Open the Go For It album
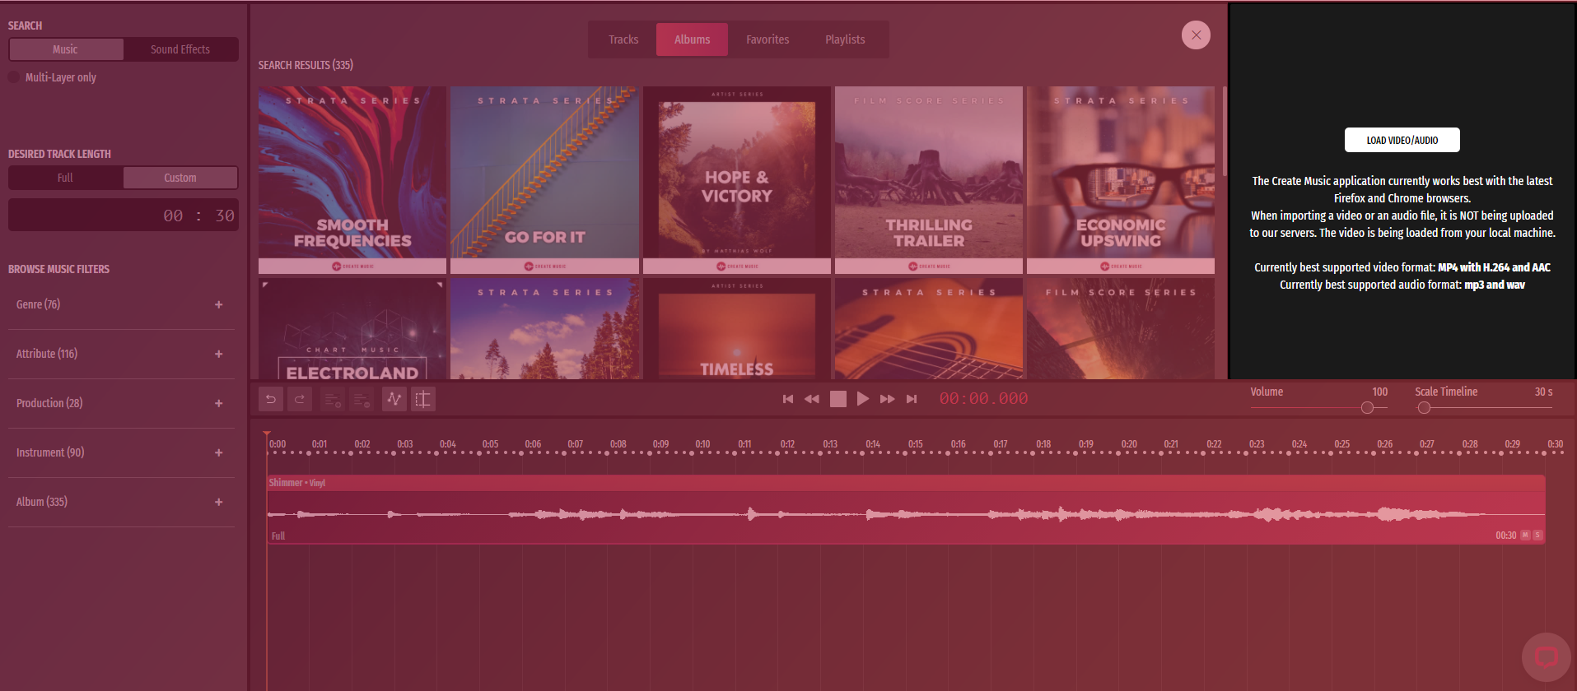The image size is (1577, 691). (x=544, y=179)
